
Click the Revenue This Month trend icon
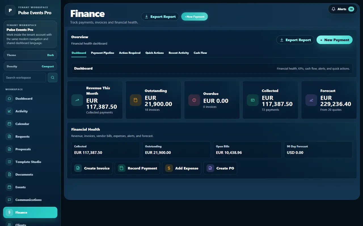(x=77, y=100)
